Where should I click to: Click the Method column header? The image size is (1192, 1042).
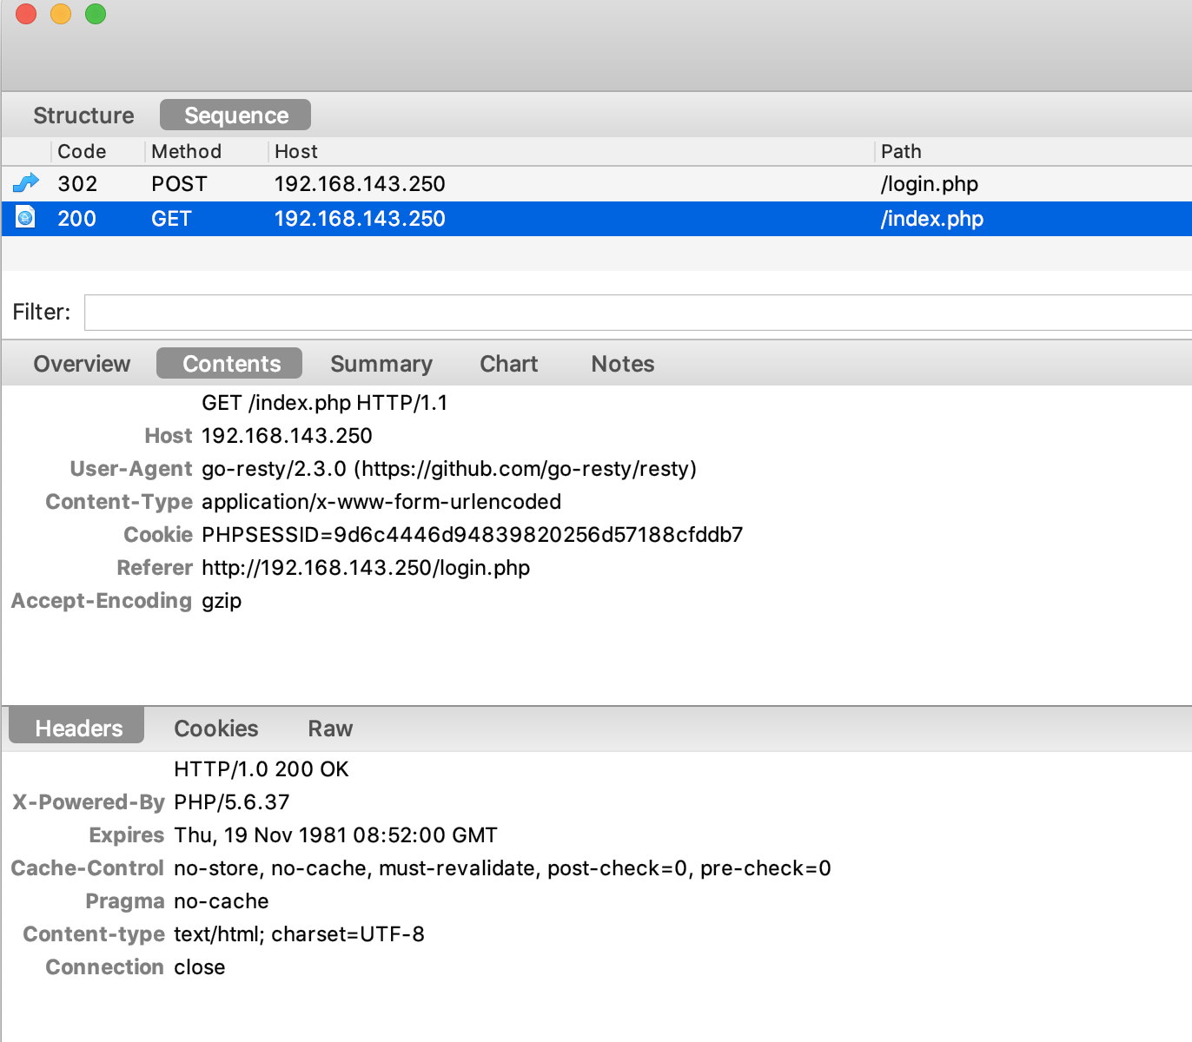pyautogui.click(x=186, y=151)
